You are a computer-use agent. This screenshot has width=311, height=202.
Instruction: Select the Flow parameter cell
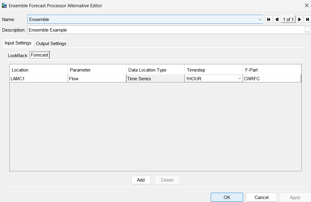97,78
